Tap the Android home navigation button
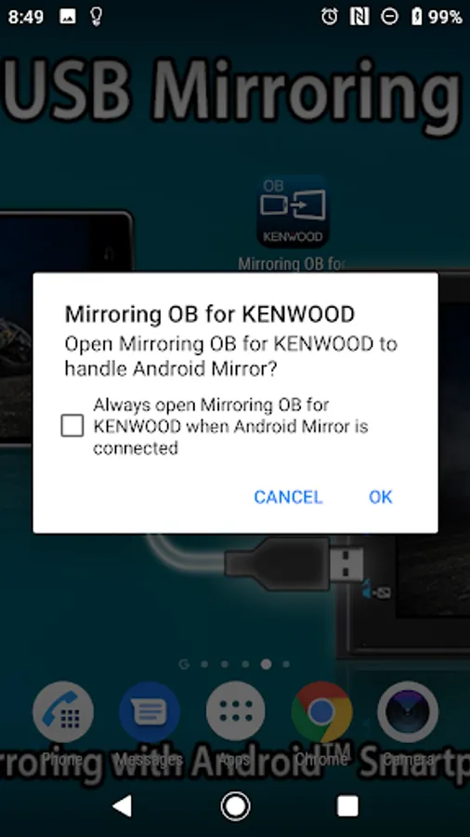The width and height of the screenshot is (470, 837). point(235,806)
